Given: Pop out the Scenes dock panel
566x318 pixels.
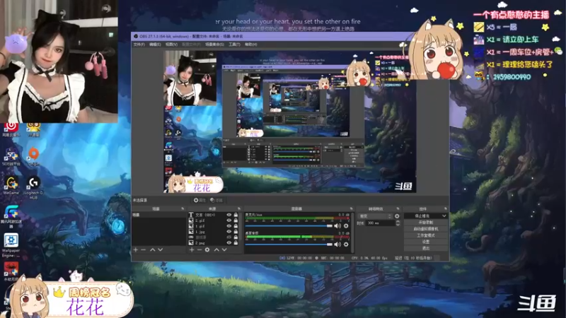Looking at the screenshot, I should click(x=183, y=208).
